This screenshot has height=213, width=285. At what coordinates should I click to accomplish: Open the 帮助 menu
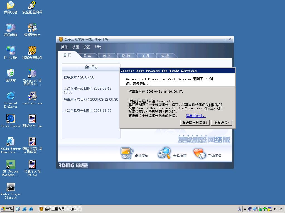tap(98, 47)
